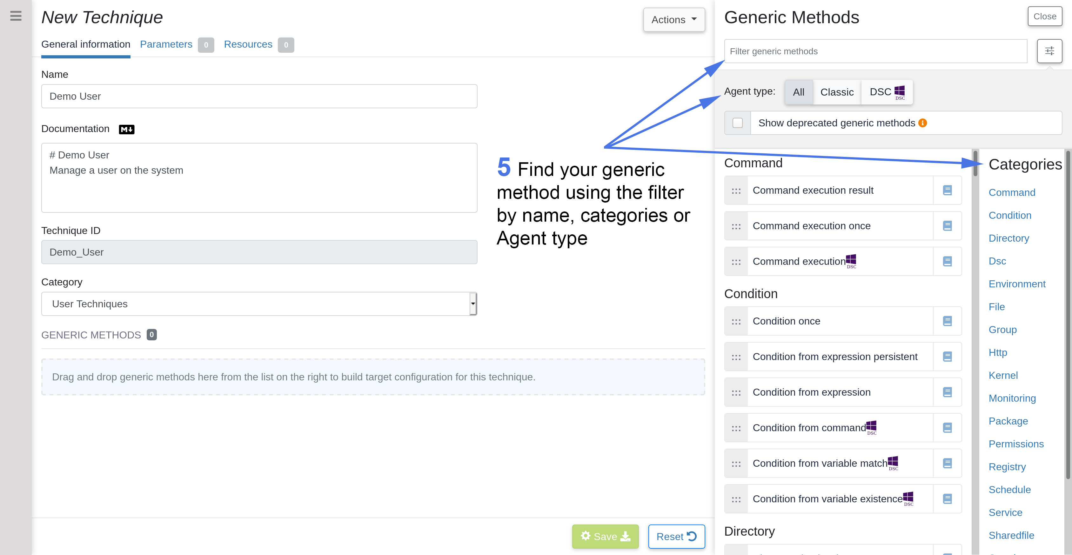
Task: View documentation icon for Command execution result
Action: point(948,190)
